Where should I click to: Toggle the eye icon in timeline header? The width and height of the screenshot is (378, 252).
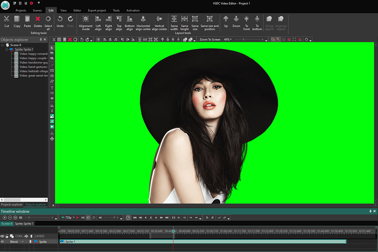(2, 236)
